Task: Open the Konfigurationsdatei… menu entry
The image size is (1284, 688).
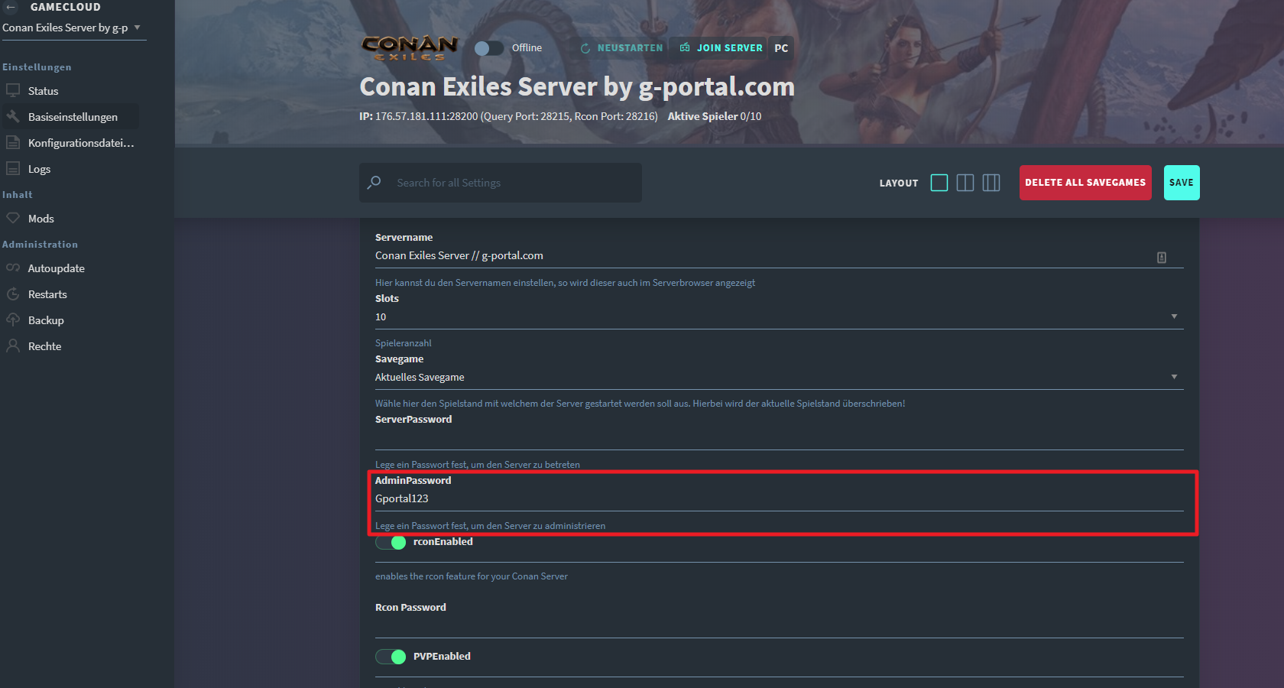Action: click(x=81, y=143)
